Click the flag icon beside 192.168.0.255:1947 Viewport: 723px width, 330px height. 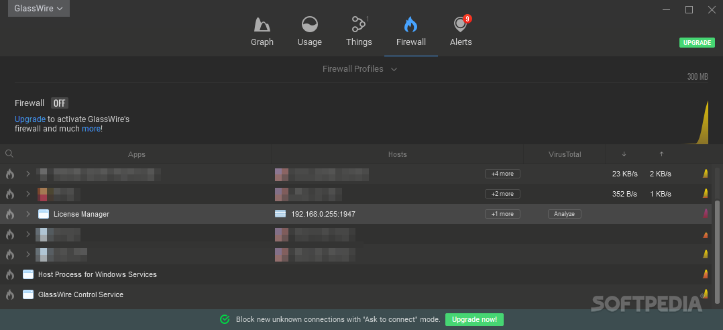click(280, 214)
